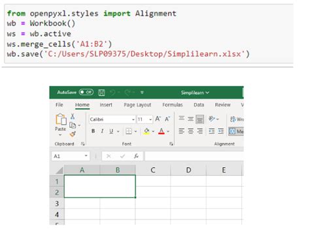The image size is (310, 241).
Task: Click the Redo arrow icon
Action: point(128,93)
